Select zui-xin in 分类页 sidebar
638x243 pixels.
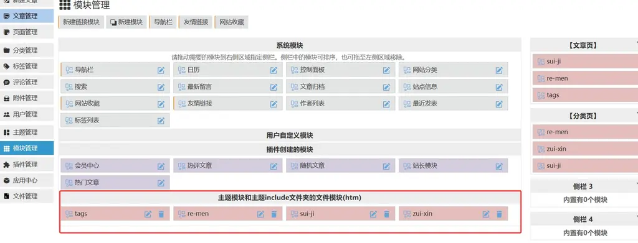point(585,149)
